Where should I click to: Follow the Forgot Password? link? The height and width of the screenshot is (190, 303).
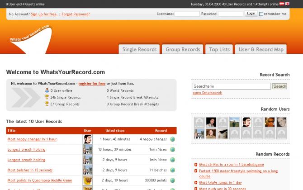click(x=76, y=14)
